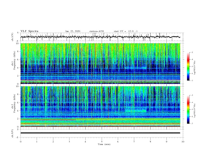Click the "-7" label on ch.1 colorbar

192,81
